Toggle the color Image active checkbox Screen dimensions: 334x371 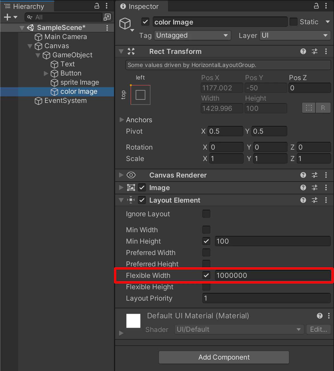145,22
